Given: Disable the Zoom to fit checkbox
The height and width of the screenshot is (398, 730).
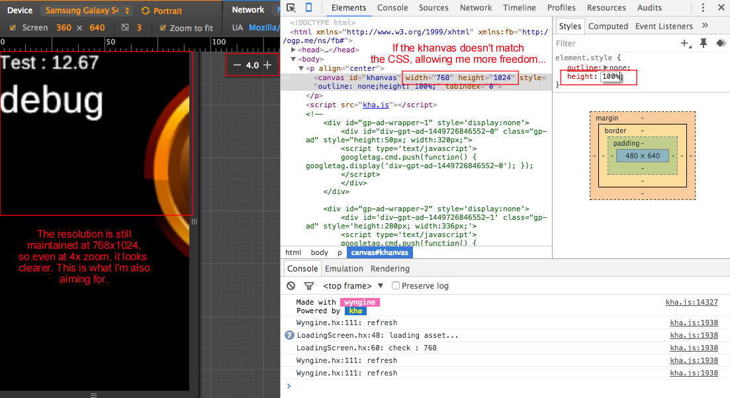Looking at the screenshot, I should tap(163, 28).
